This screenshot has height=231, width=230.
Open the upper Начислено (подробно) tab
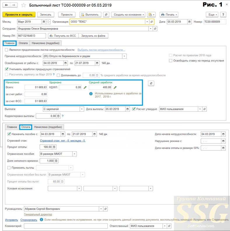pos(46,43)
